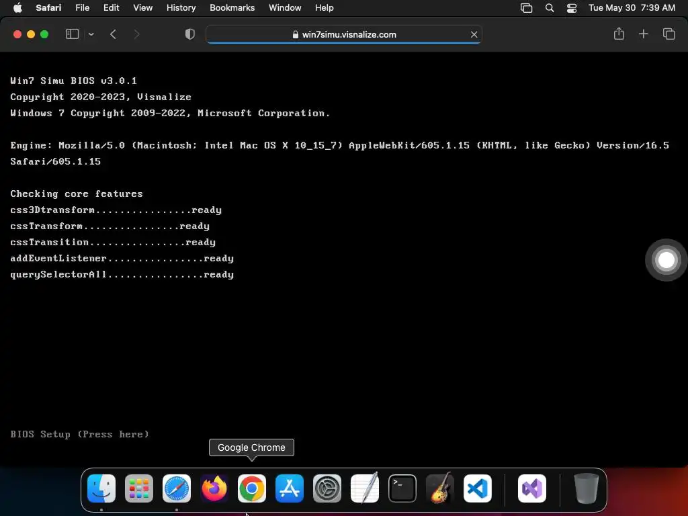The width and height of the screenshot is (688, 516).
Task: Click the css3Dtransform ready line
Action: [x=116, y=210]
